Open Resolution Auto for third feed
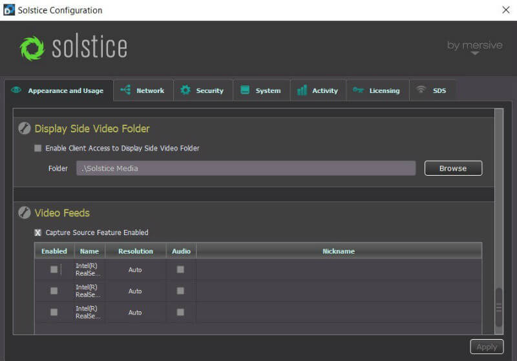Viewport: 517px width, 361px height. 135,313
